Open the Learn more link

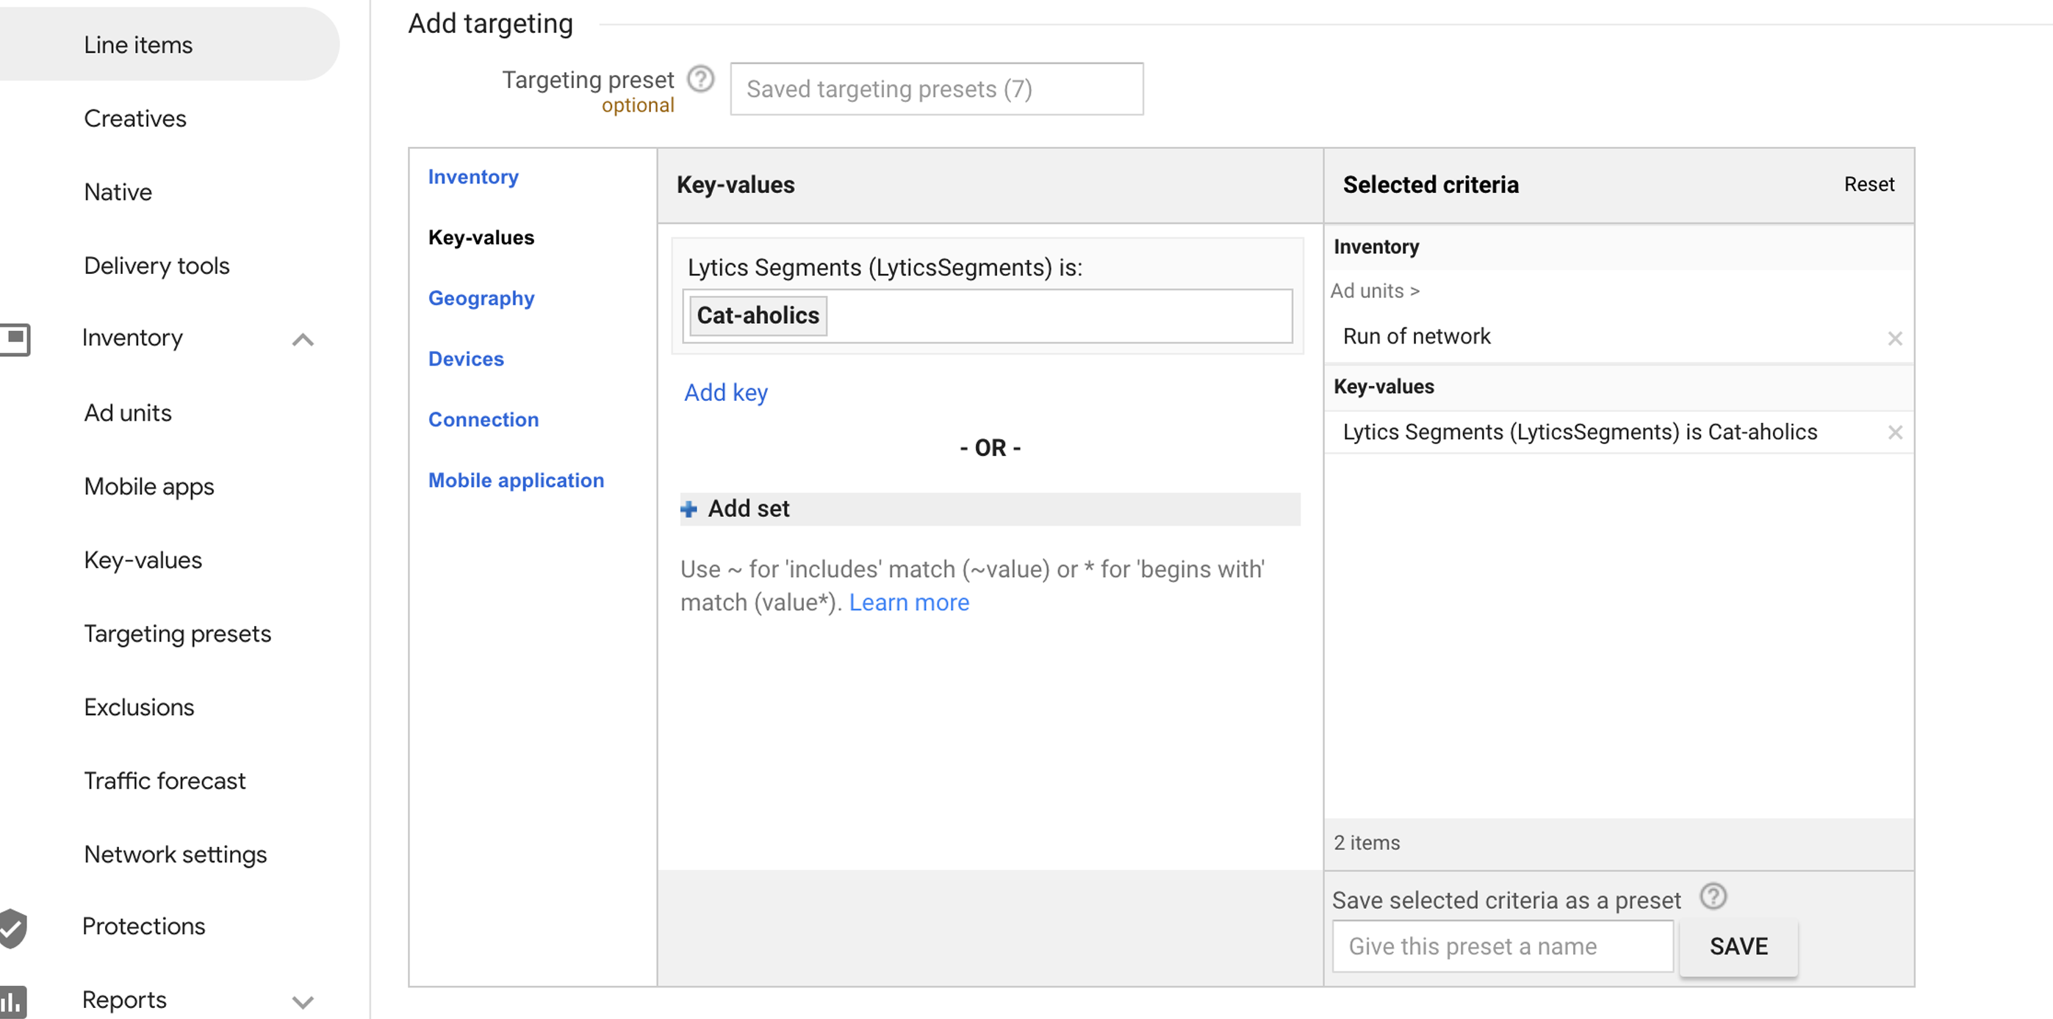coord(908,603)
